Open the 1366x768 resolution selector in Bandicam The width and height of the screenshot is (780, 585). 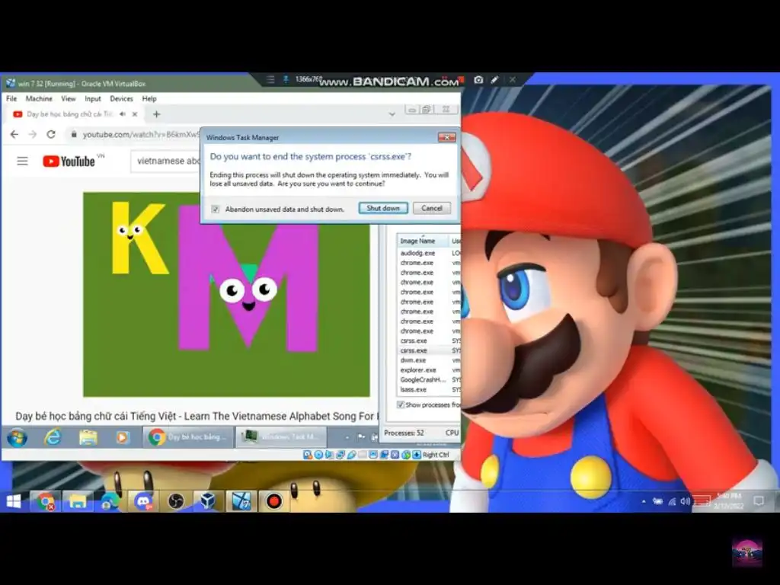click(308, 79)
